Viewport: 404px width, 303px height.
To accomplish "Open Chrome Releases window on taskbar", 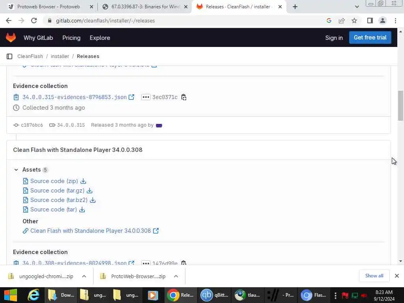I will 180,295.
